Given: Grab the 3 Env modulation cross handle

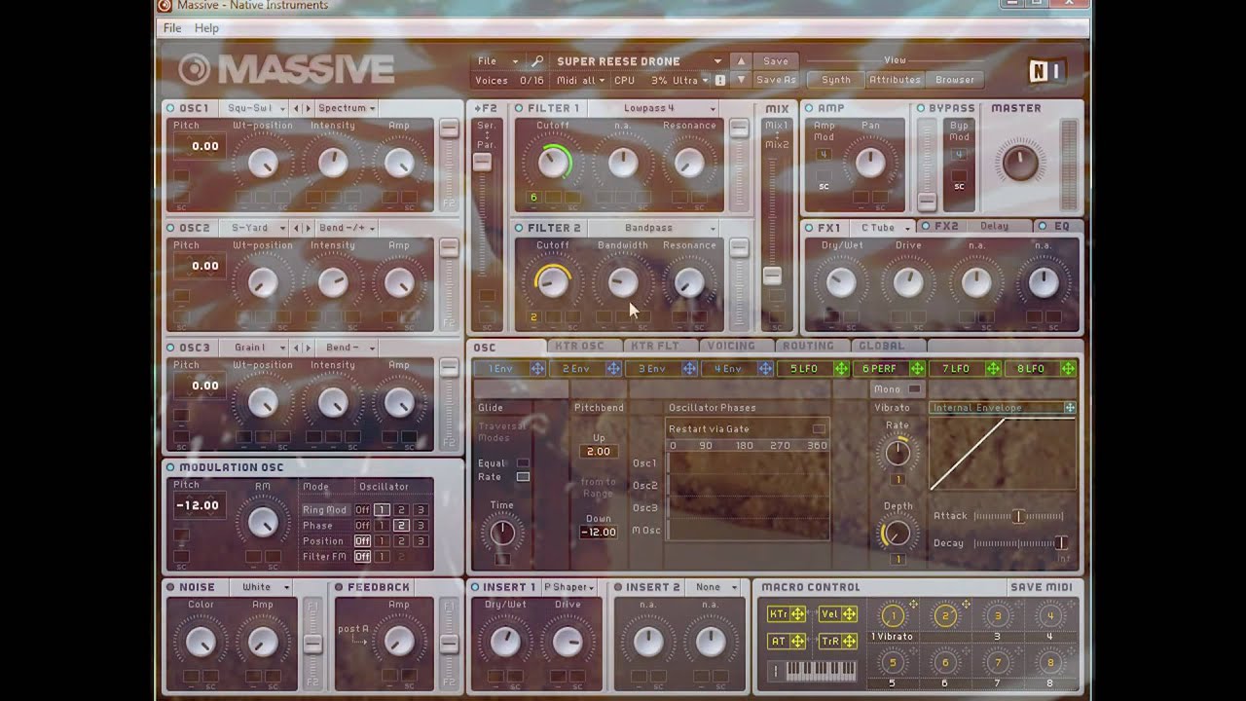Looking at the screenshot, I should coord(689,369).
